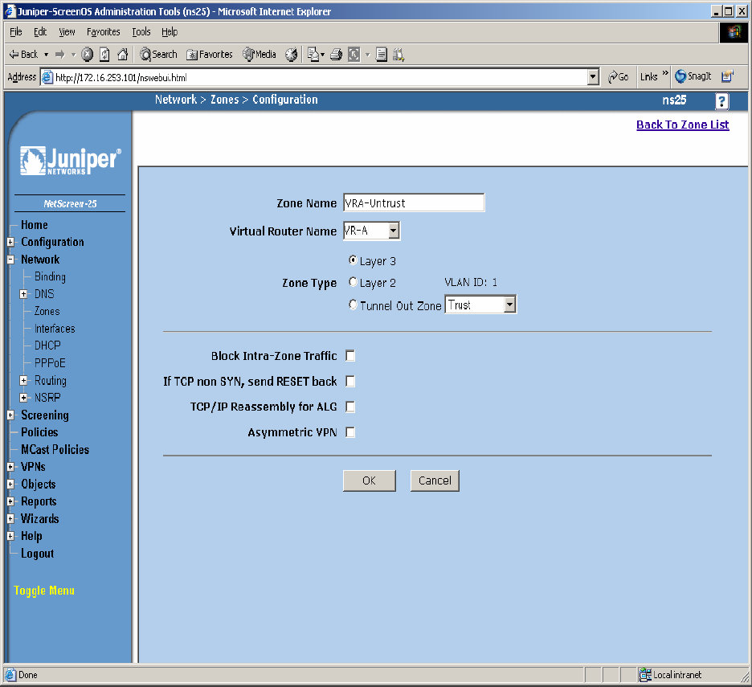Stop page loading with Stop icon
Image resolution: width=752 pixels, height=687 pixels.
coord(88,54)
